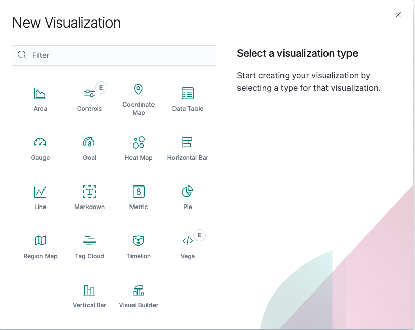Pick the Pie chart visualization
415x330 pixels.
coord(187,196)
